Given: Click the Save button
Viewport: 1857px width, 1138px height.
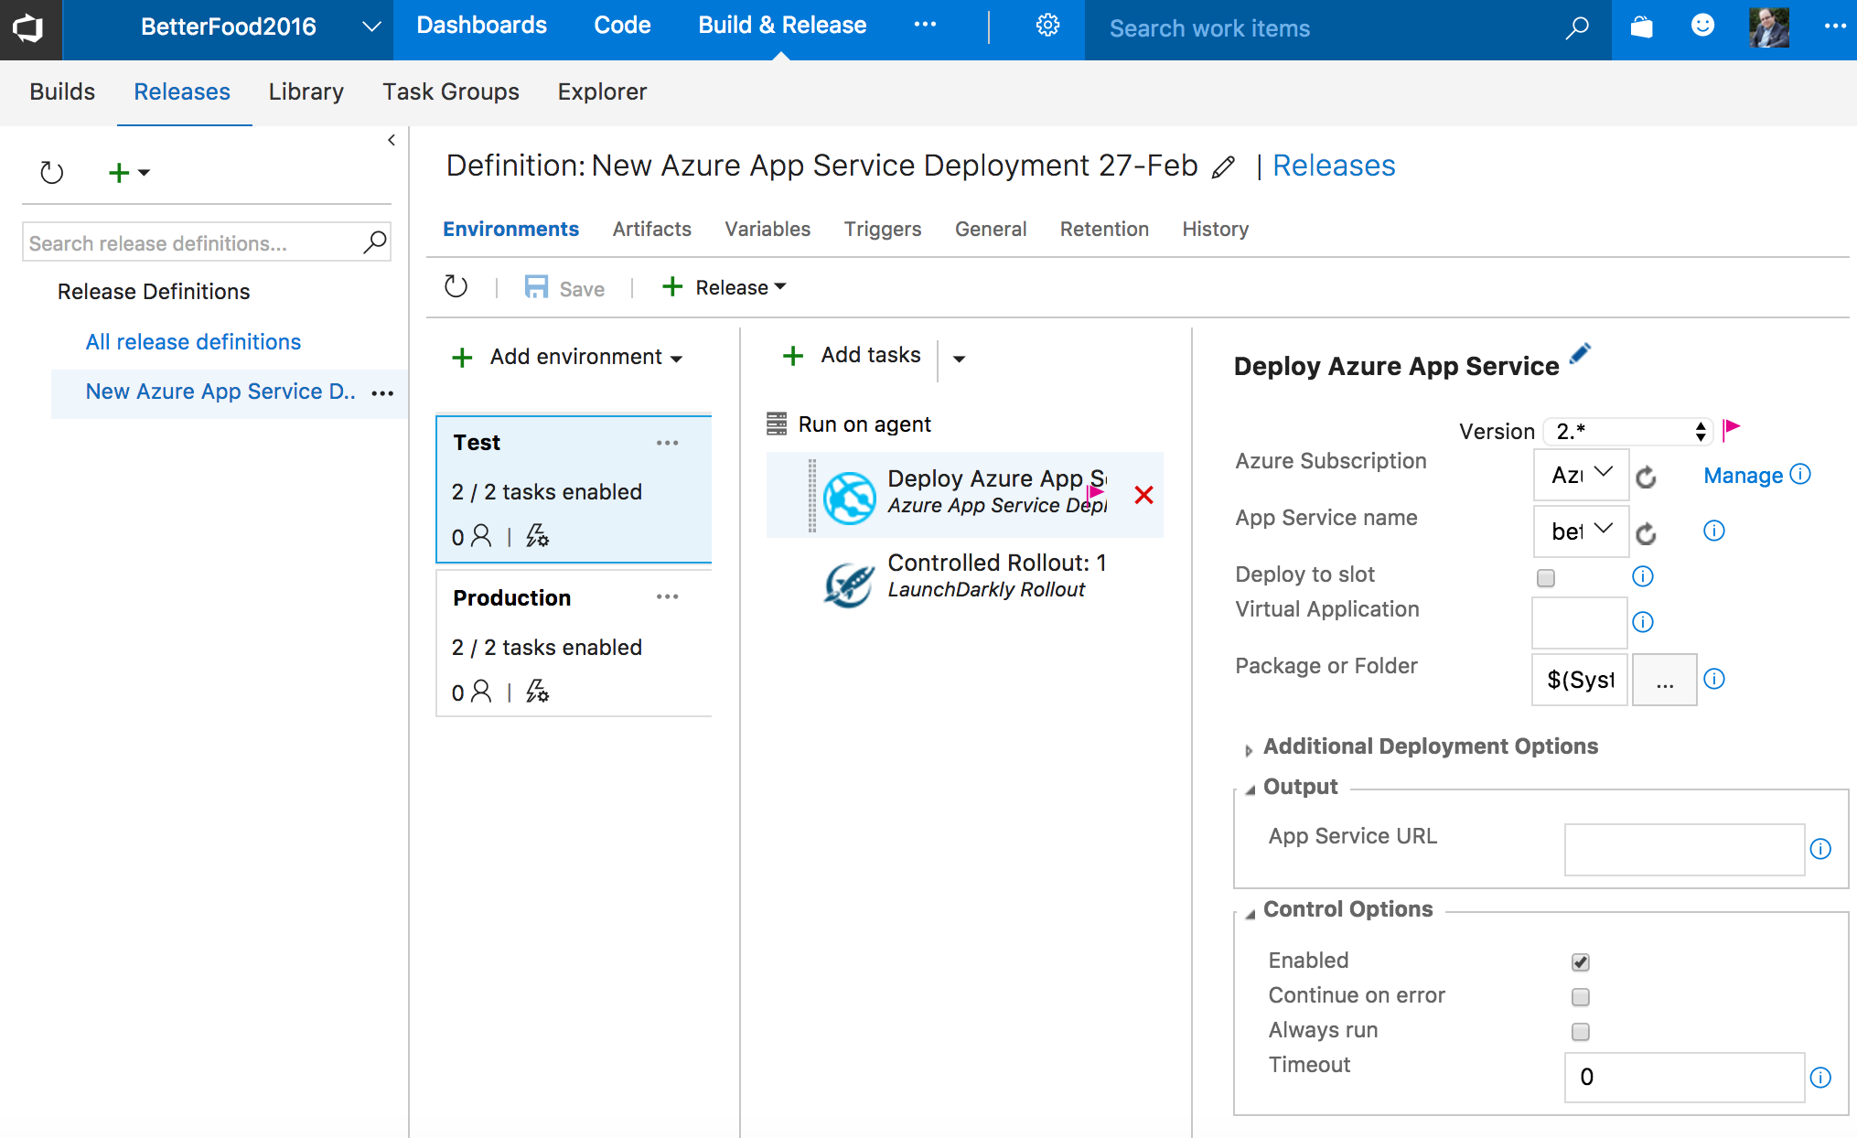Looking at the screenshot, I should pyautogui.click(x=564, y=288).
